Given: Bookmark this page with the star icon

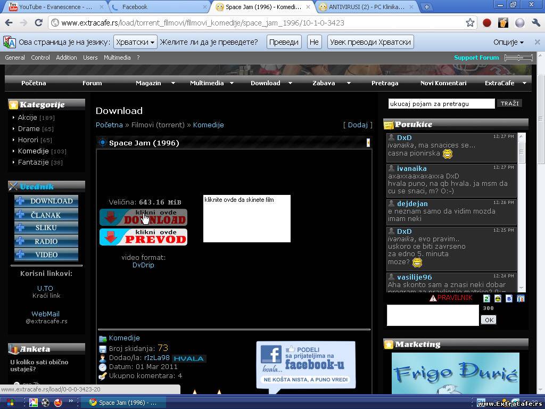Looking at the screenshot, I should pos(470,23).
